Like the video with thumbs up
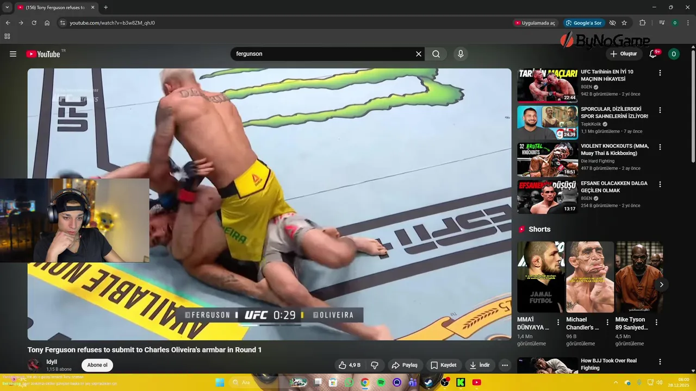The width and height of the screenshot is (696, 391). coord(350,365)
